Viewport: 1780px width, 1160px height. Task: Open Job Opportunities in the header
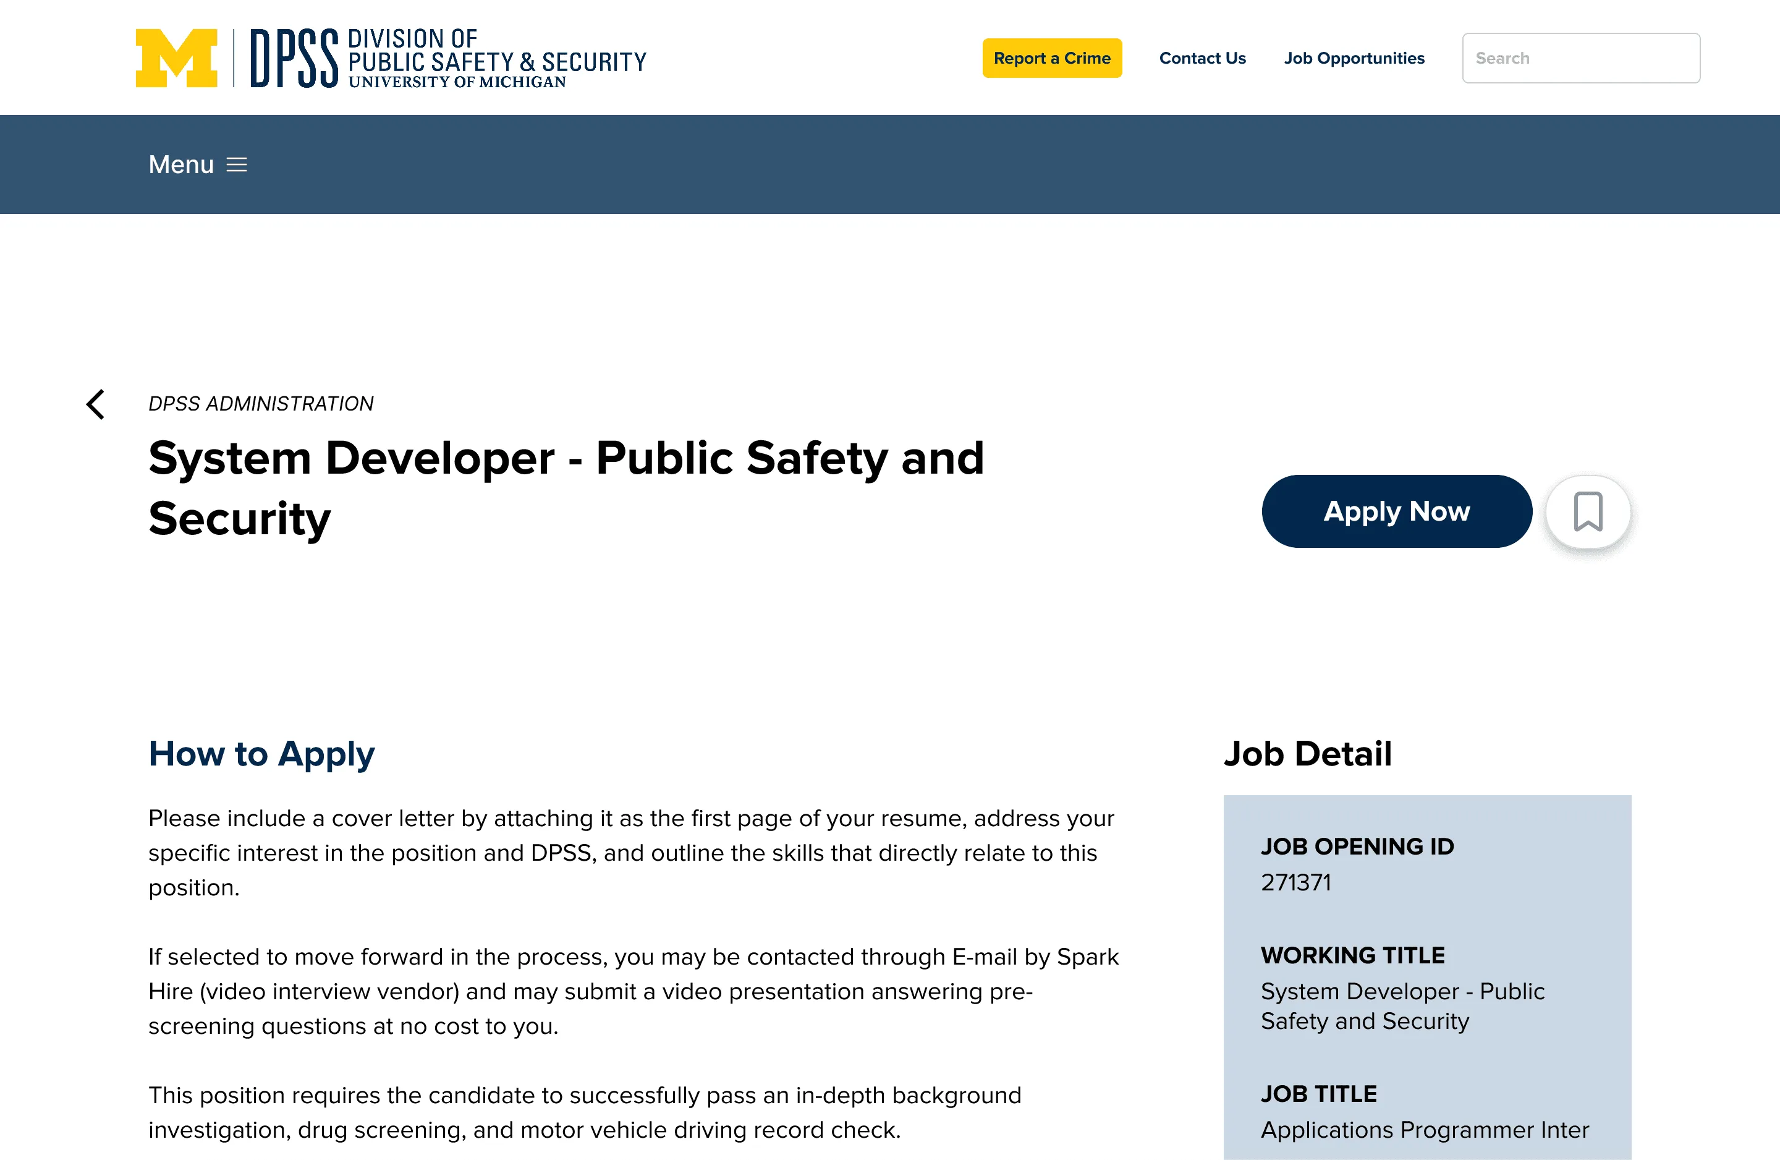coord(1354,58)
